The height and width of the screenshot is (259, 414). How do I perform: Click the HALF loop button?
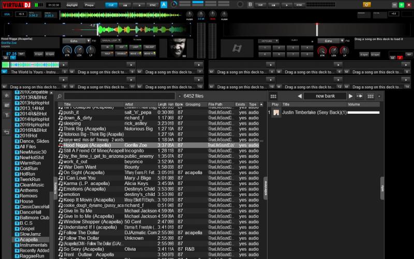[x=108, y=54]
